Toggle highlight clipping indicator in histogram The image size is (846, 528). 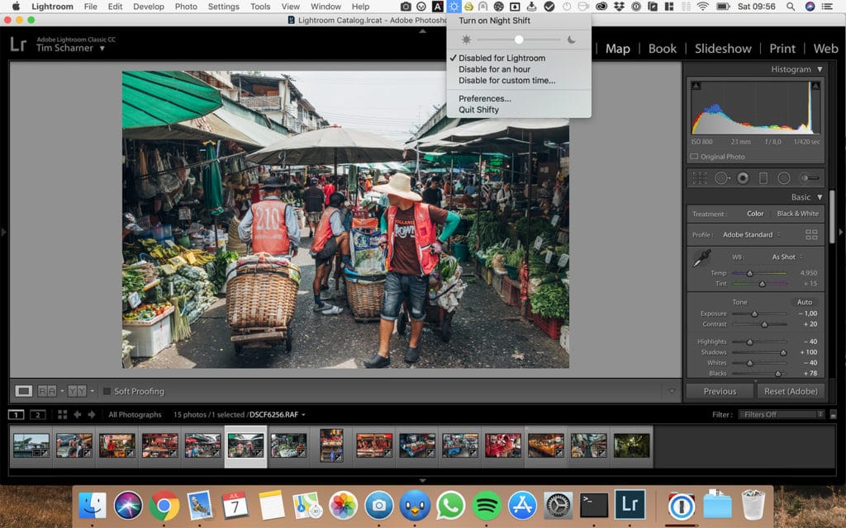(815, 86)
